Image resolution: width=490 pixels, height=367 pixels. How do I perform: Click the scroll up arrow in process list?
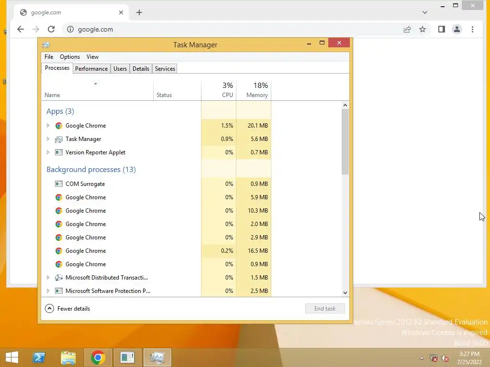[345, 105]
